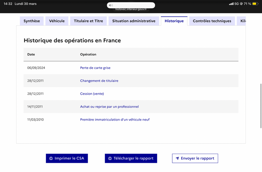Open Première immatriculation d'un véhicule neuf link
The width and height of the screenshot is (262, 172).
pos(115,120)
